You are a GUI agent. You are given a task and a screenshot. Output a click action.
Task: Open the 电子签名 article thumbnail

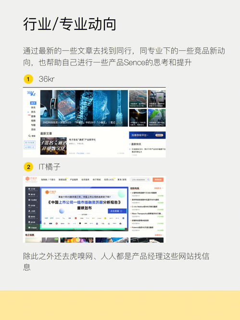coord(53,146)
